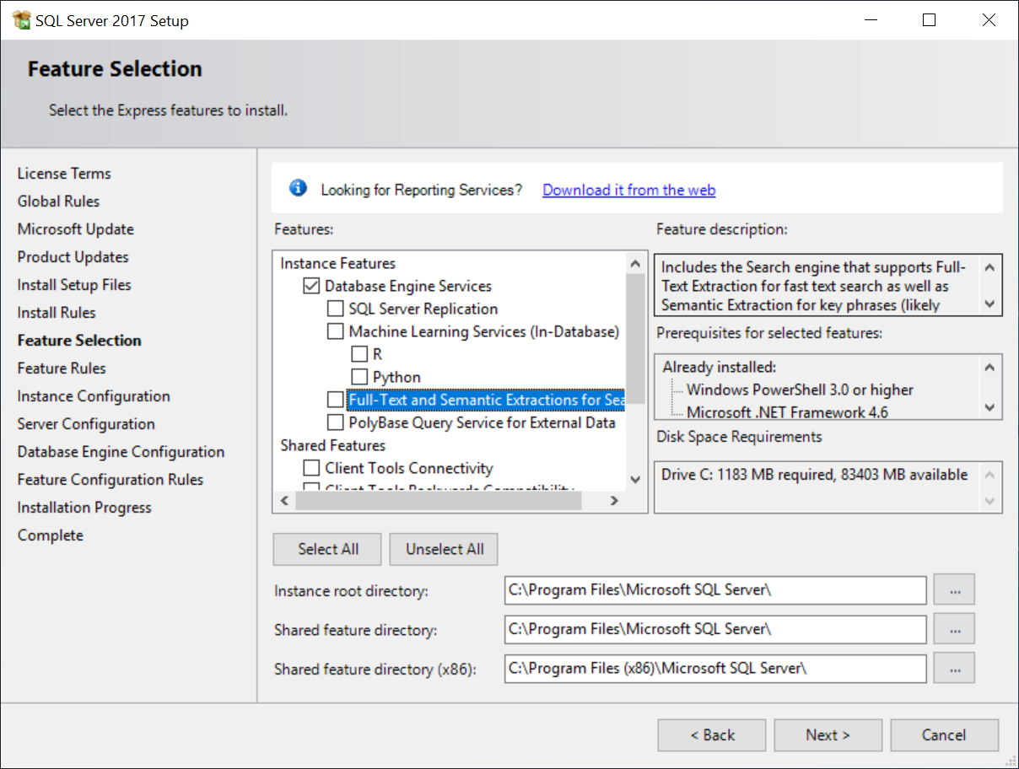The width and height of the screenshot is (1019, 769).
Task: Browse for the Instance root directory
Action: 954,590
